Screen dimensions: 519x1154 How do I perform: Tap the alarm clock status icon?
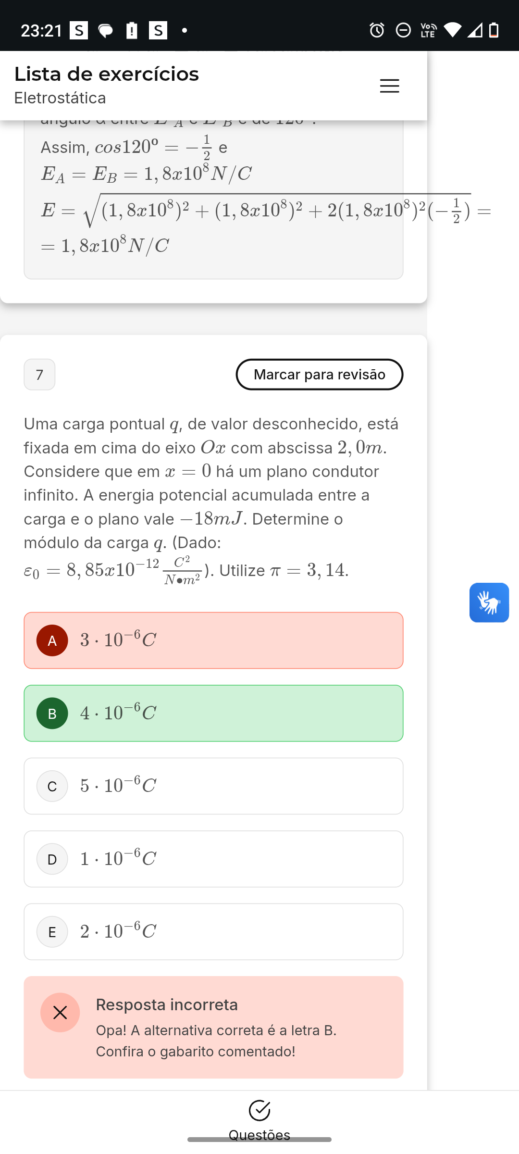[377, 31]
